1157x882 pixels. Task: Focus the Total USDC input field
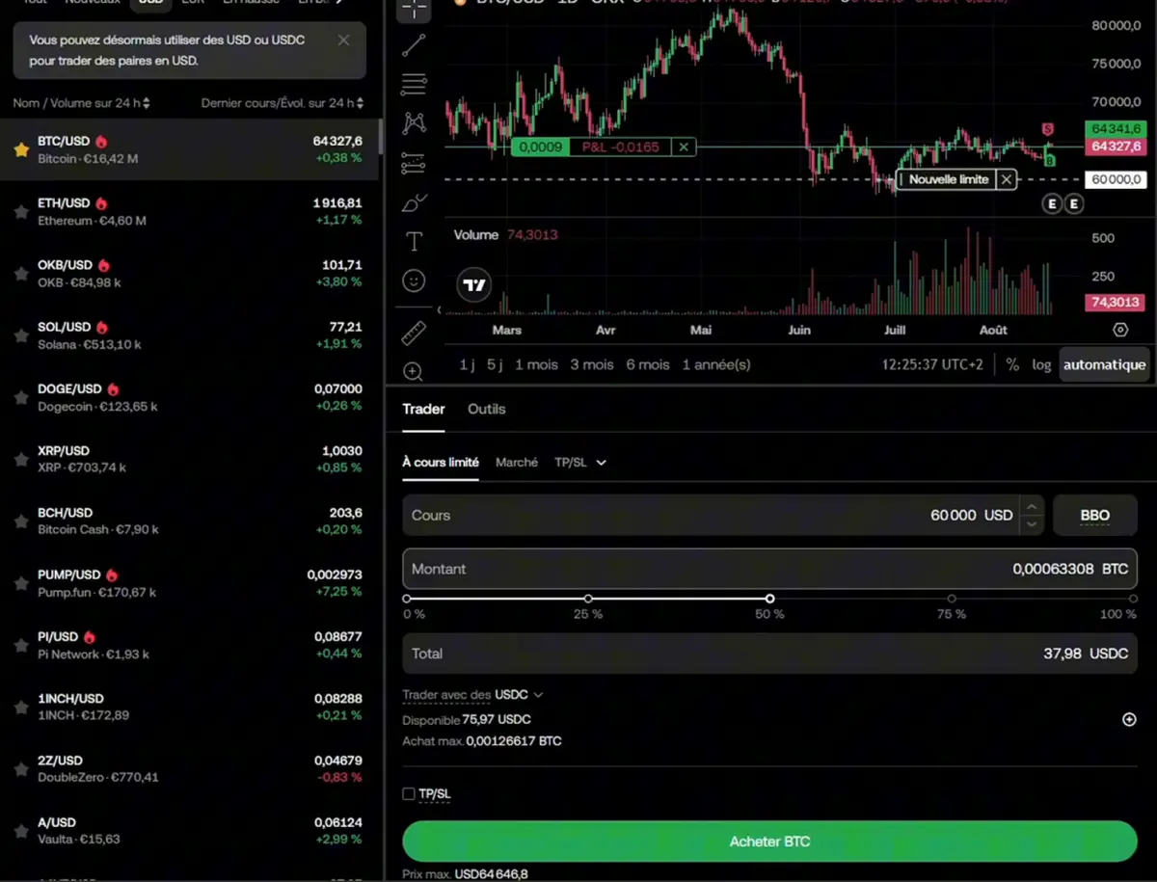769,654
